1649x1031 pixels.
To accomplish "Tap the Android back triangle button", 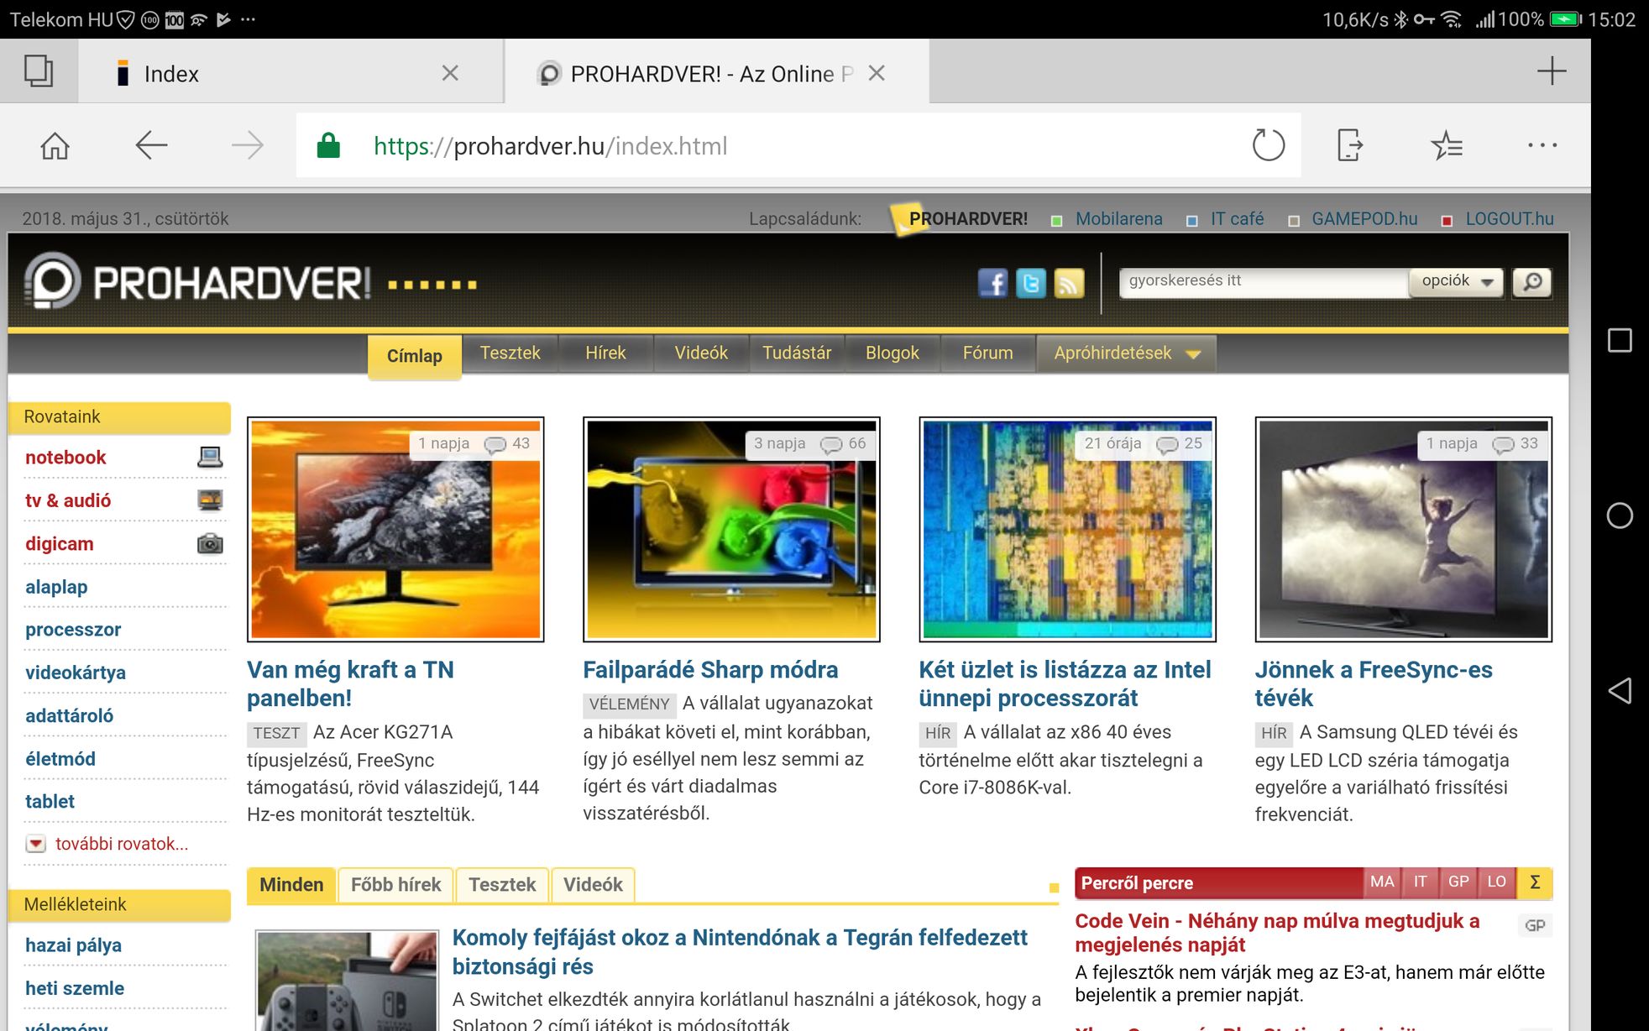I will pos(1620,691).
